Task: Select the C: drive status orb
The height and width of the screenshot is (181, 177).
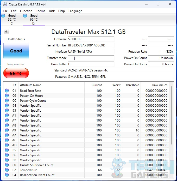Action: [x=3, y=16]
